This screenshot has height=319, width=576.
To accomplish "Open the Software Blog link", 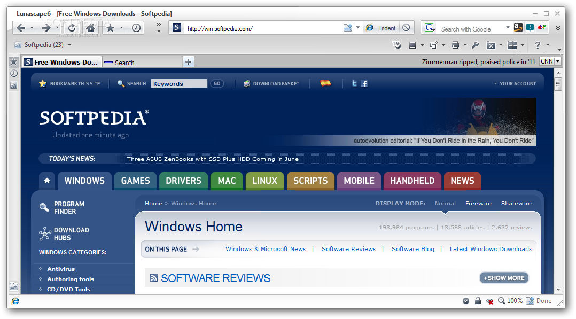I will pyautogui.click(x=413, y=249).
